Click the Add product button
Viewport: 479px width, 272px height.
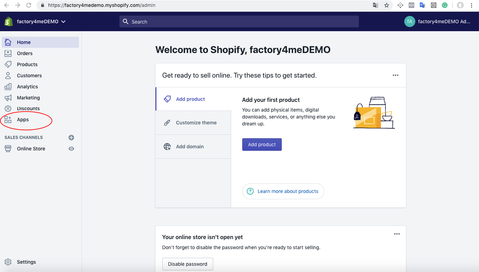(262, 144)
